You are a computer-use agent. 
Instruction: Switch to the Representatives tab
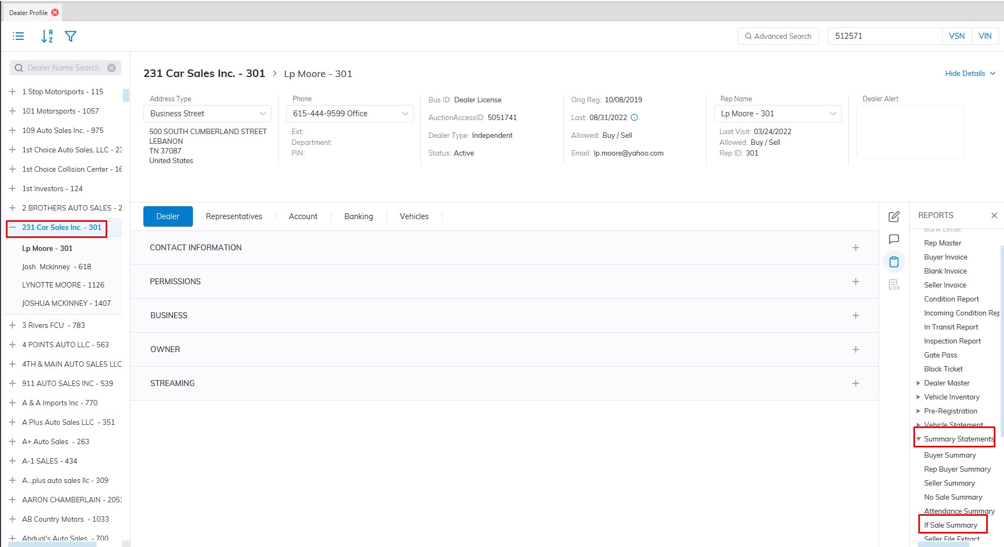click(x=234, y=216)
